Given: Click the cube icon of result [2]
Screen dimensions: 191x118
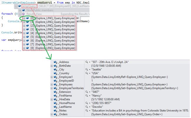Looking at the screenshot, I should click(x=28, y=26).
